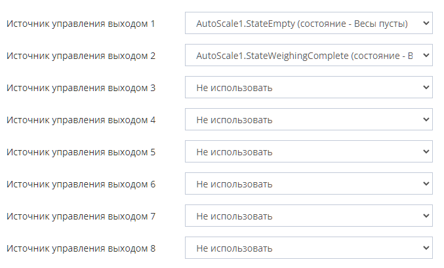Viewport: 444px width, 268px height.
Task: Open the output 7 control source dropdown
Action: (x=308, y=216)
